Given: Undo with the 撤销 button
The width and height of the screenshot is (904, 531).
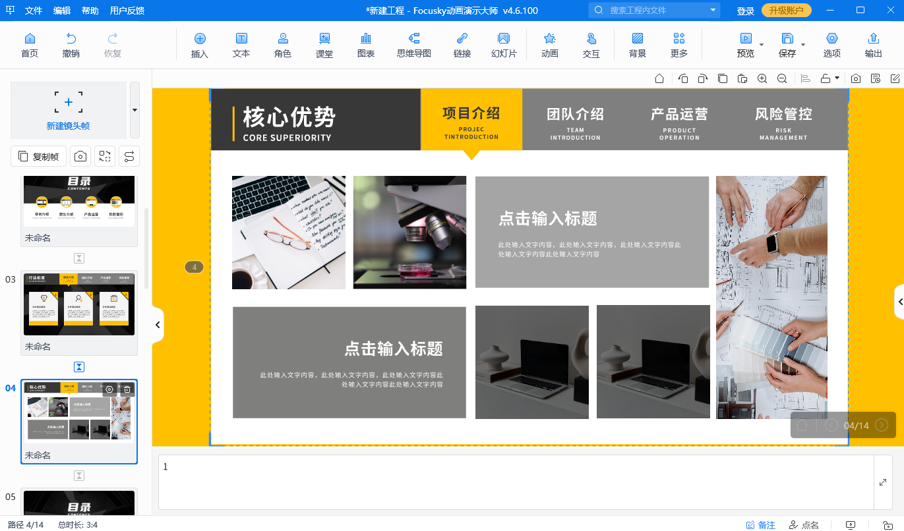Looking at the screenshot, I should (71, 45).
